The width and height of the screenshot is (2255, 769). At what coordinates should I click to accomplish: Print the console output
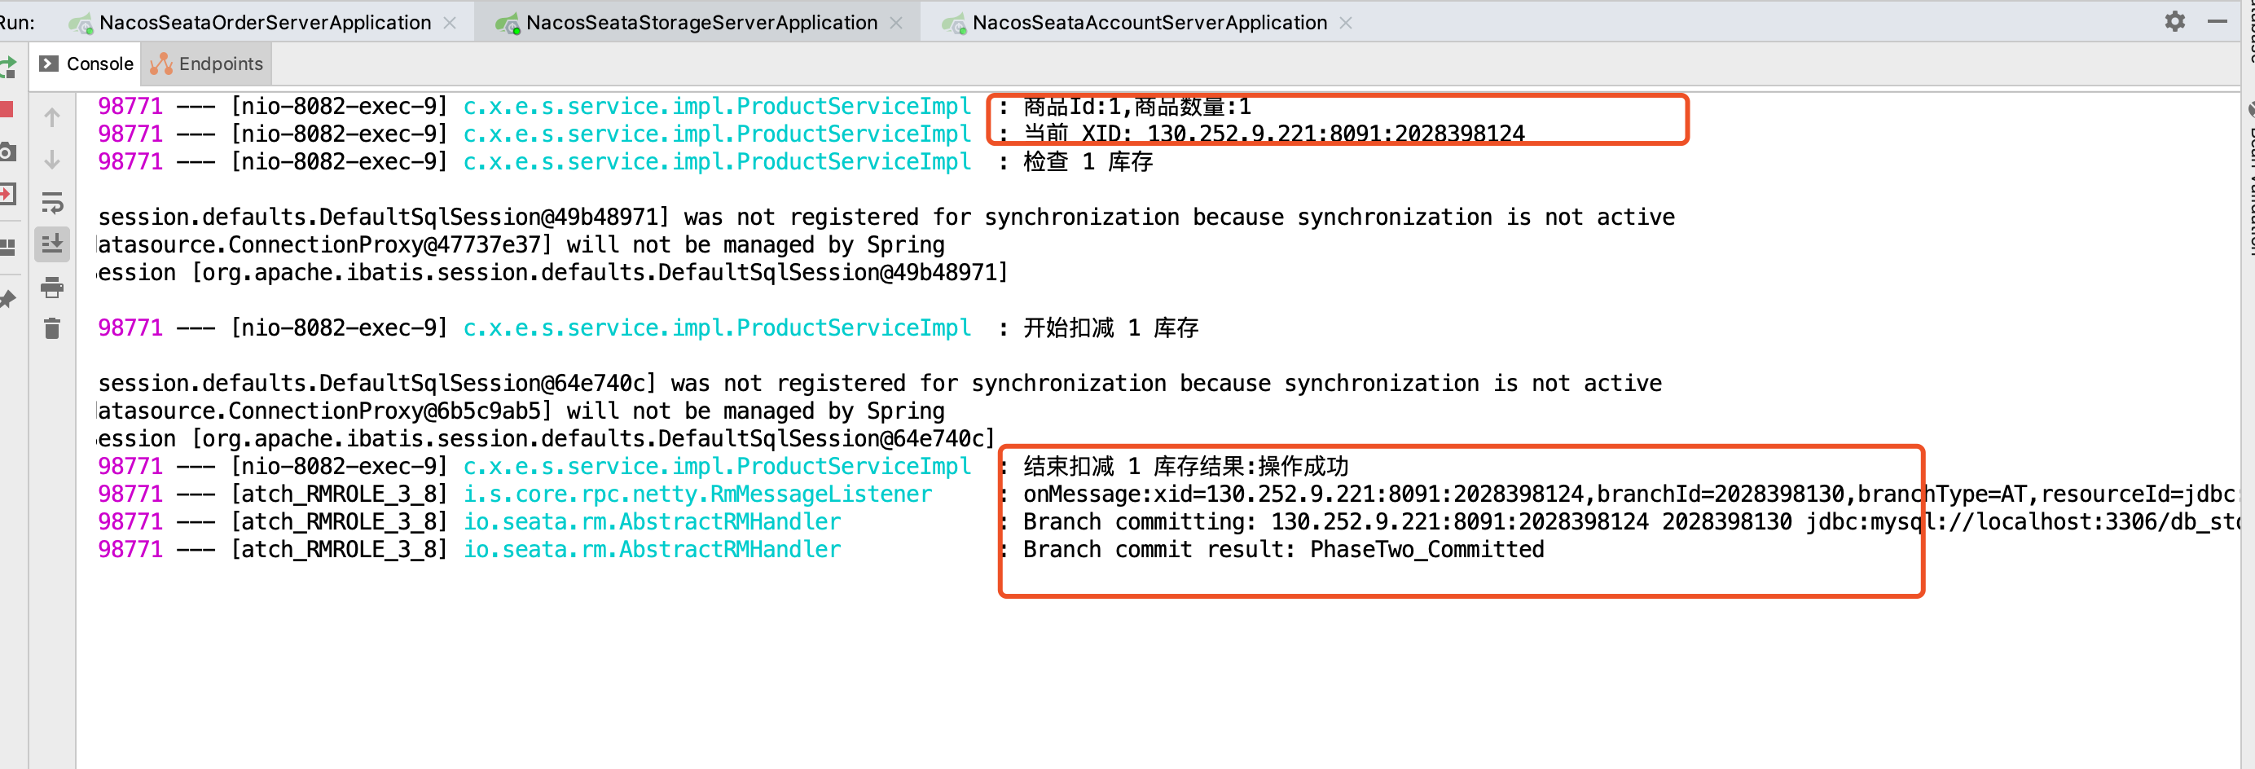pyautogui.click(x=51, y=288)
